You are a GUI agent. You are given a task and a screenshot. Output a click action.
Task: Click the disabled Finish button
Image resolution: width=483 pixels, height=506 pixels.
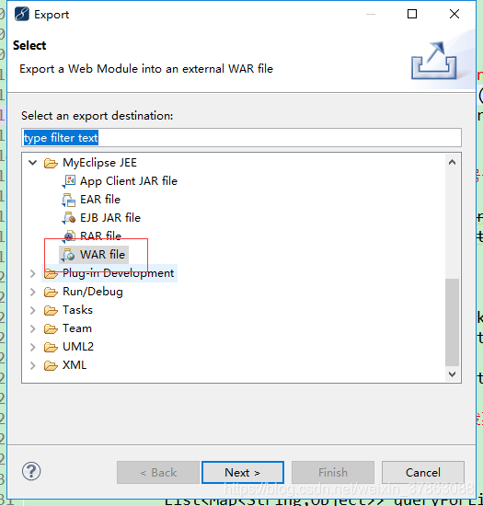[x=333, y=473]
